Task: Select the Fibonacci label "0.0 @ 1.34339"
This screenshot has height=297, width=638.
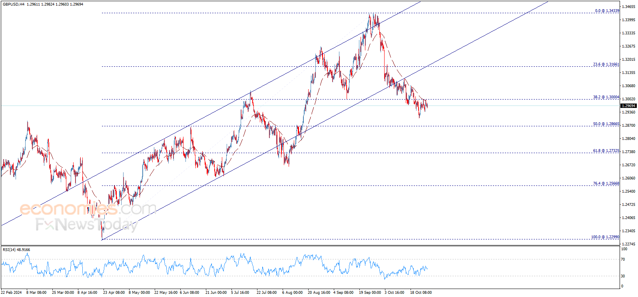Action: click(607, 11)
